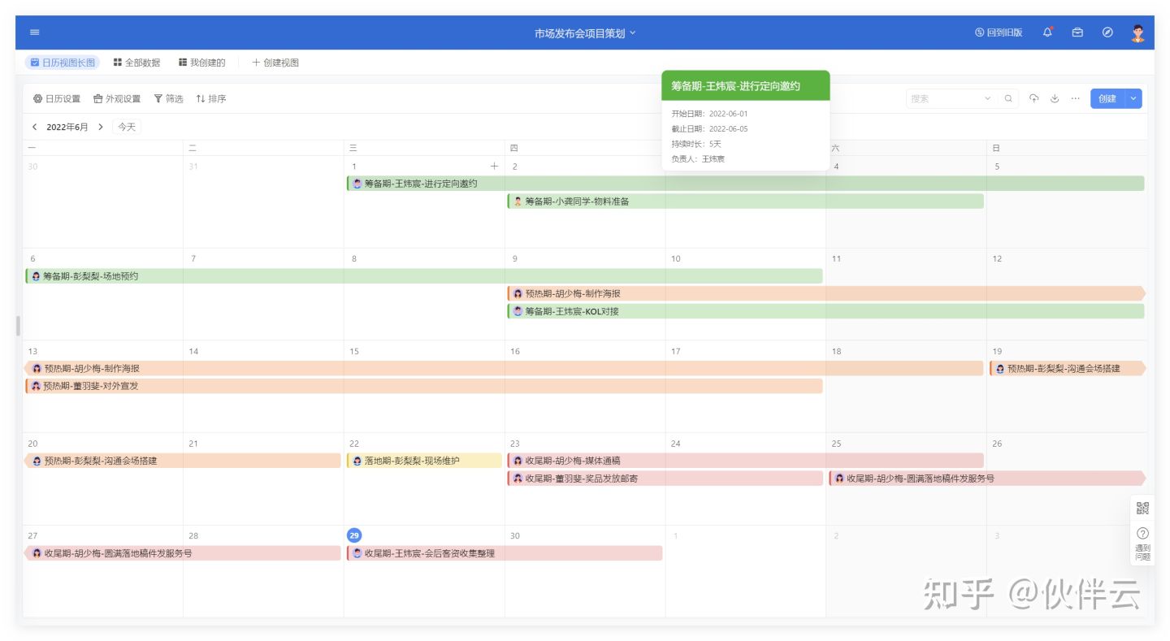Open the briefcase workspace icon
This screenshot has width=1170, height=641.
(1077, 32)
